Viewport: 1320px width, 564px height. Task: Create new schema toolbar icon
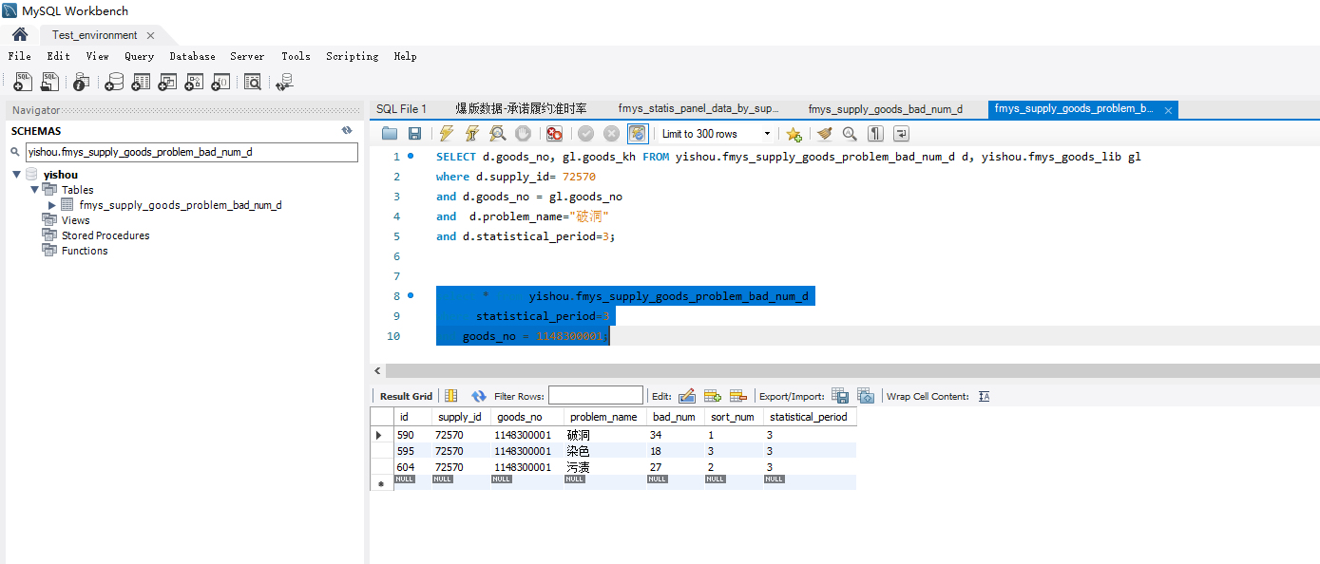tap(114, 83)
